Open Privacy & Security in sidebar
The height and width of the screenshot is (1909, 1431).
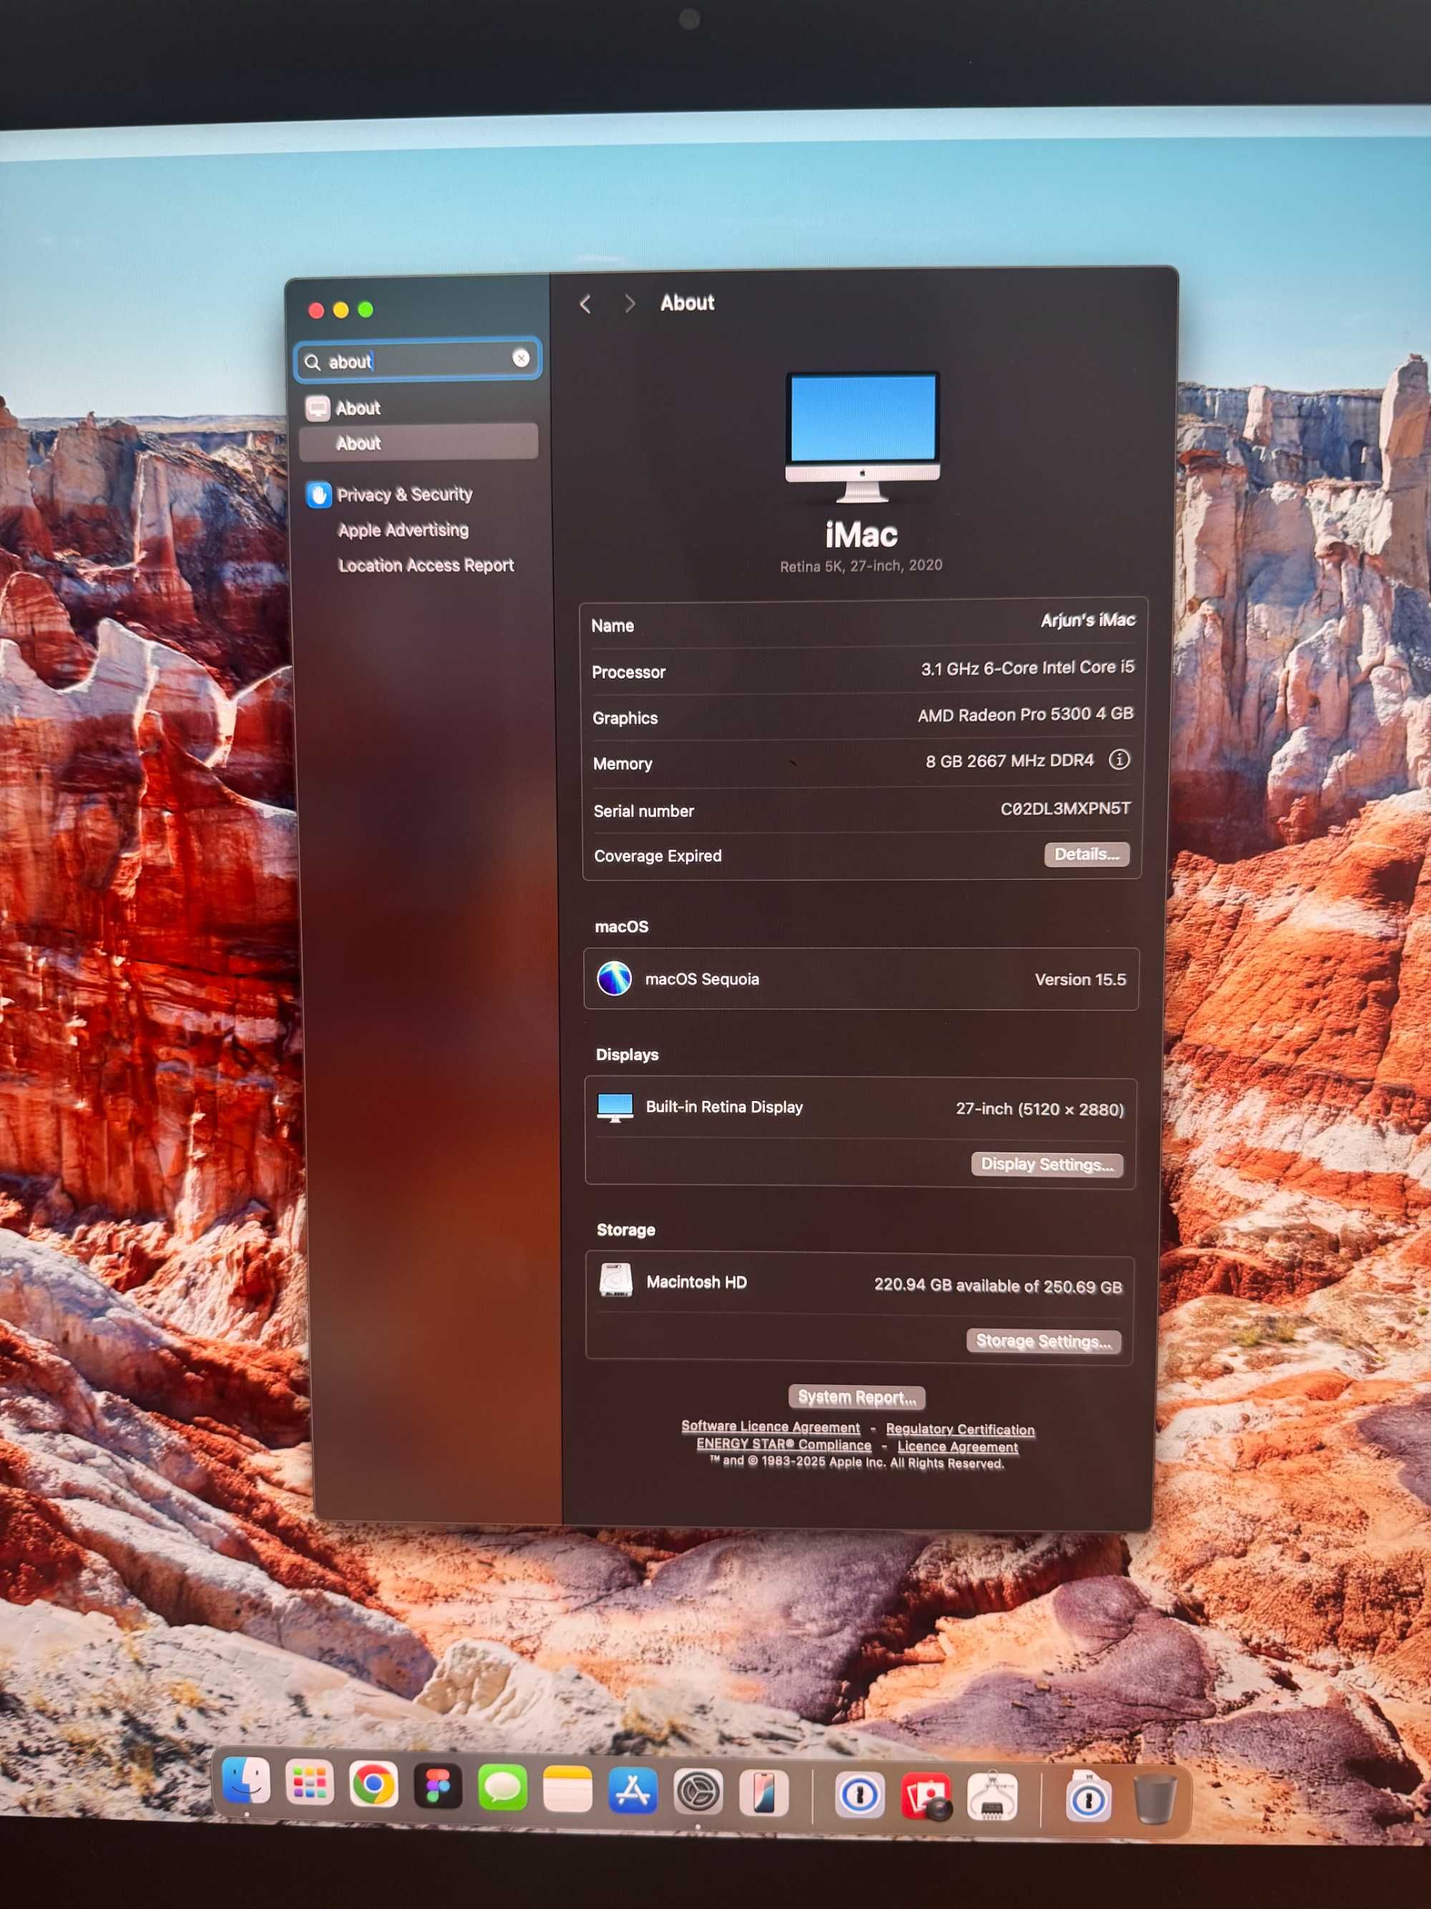[404, 495]
